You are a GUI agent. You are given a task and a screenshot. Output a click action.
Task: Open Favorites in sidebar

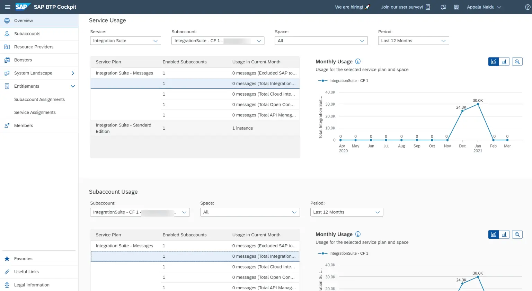pos(39,259)
